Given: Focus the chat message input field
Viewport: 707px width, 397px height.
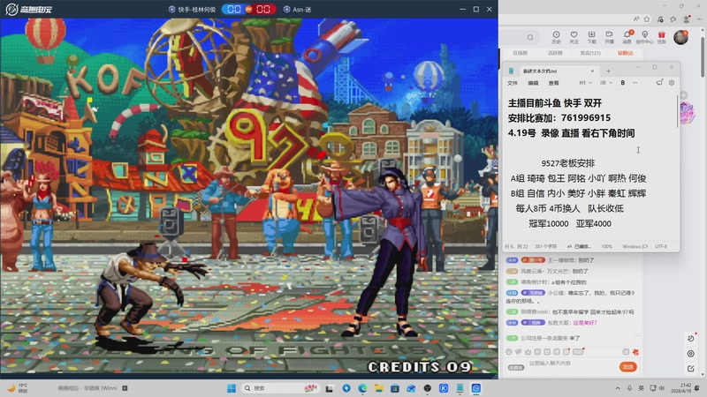Looking at the screenshot, I should click(x=570, y=363).
